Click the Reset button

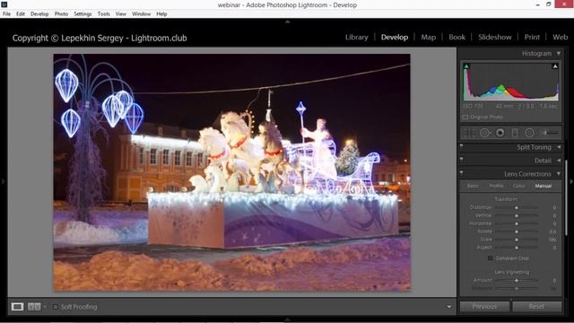click(536, 306)
